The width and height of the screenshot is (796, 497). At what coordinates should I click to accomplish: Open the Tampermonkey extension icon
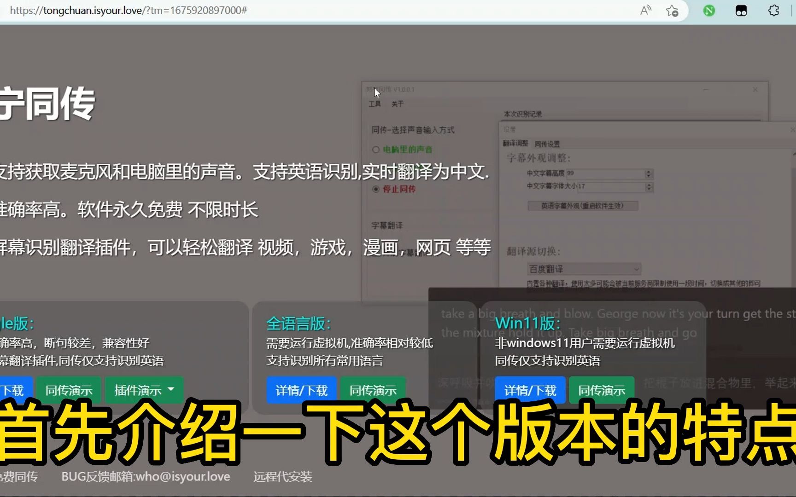tap(741, 11)
